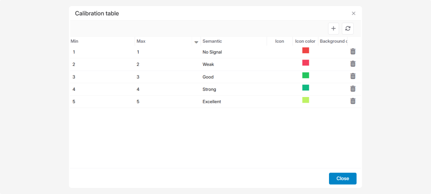Screen dimensions: 431x194
Task: Click the Icon color column header
Action: click(305, 41)
